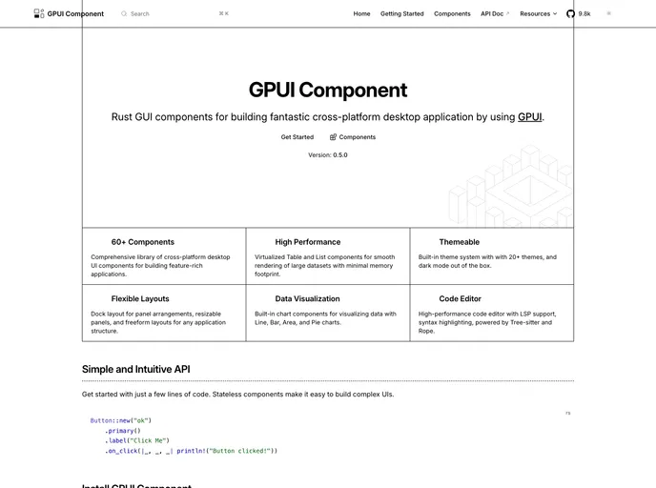Image resolution: width=656 pixels, height=488 pixels.
Task: Open the Home nav item
Action: (361, 13)
